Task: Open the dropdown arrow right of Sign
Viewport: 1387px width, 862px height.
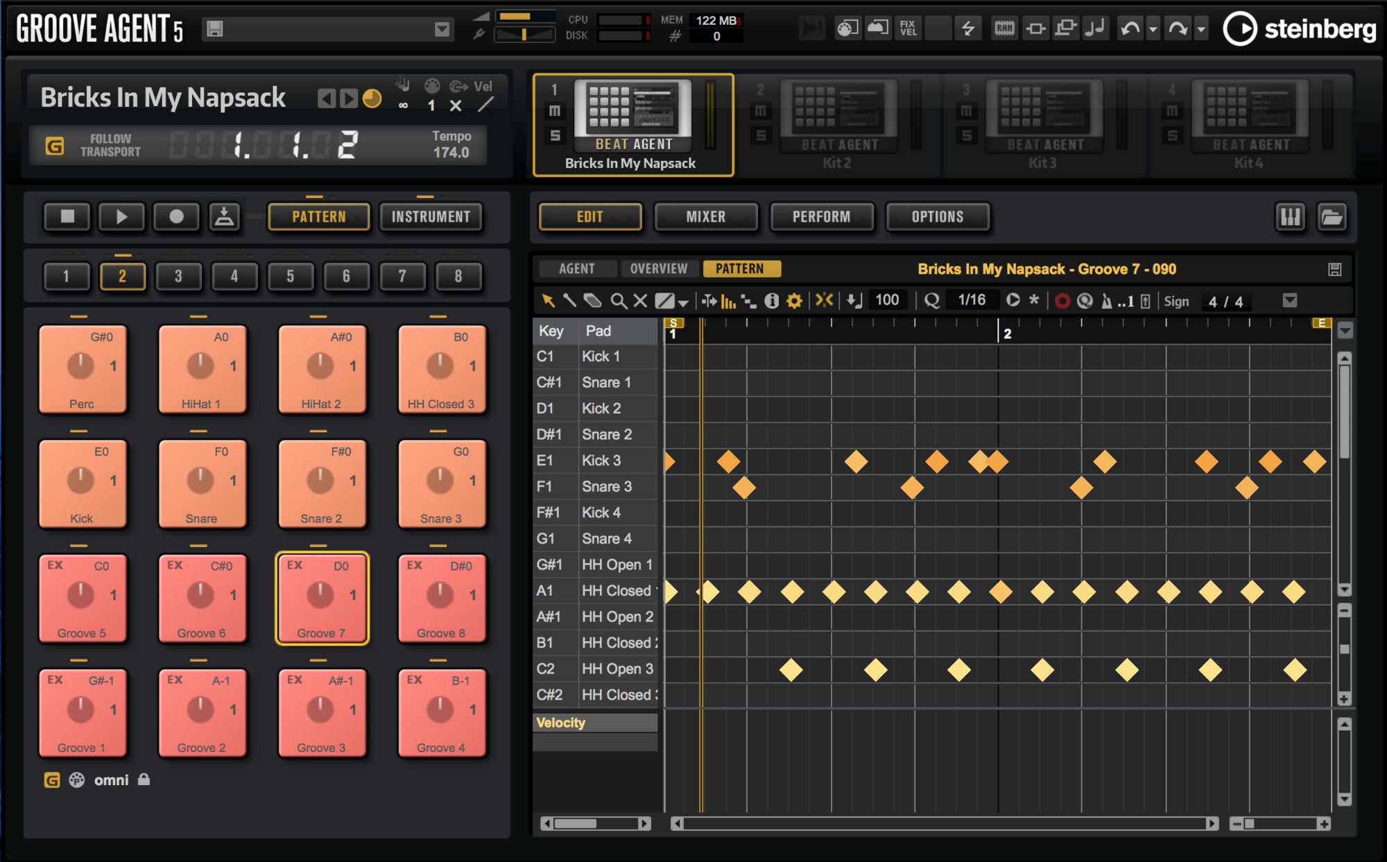Action: pyautogui.click(x=1290, y=300)
